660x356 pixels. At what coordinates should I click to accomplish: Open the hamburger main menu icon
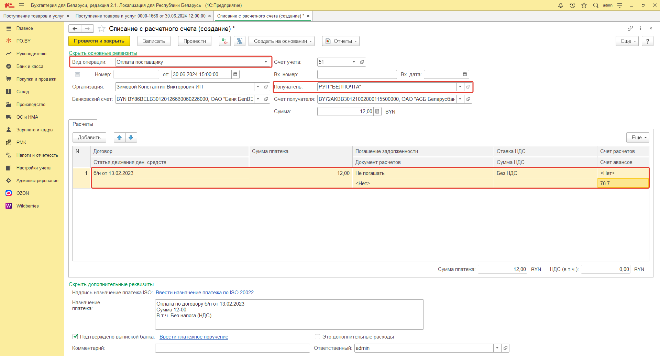click(x=22, y=5)
